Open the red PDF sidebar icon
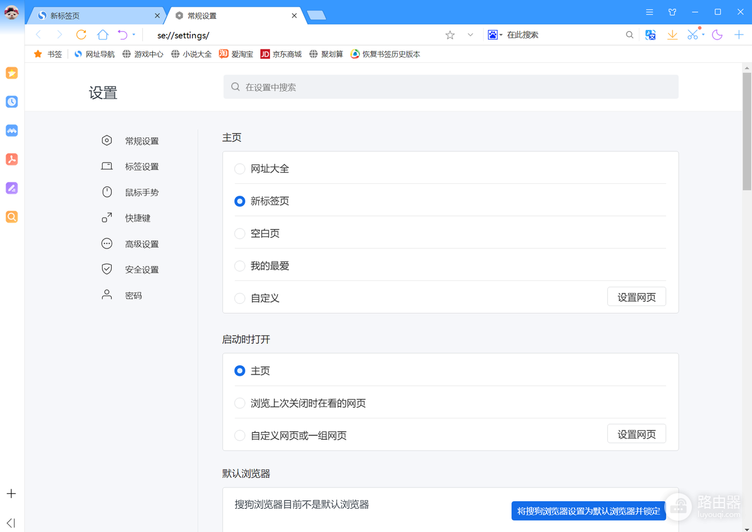Viewport: 752px width, 532px height. (12, 159)
